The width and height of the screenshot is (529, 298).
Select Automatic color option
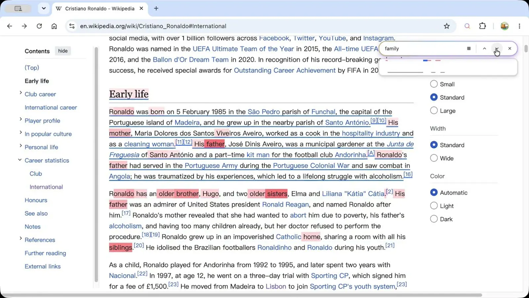pos(434,193)
